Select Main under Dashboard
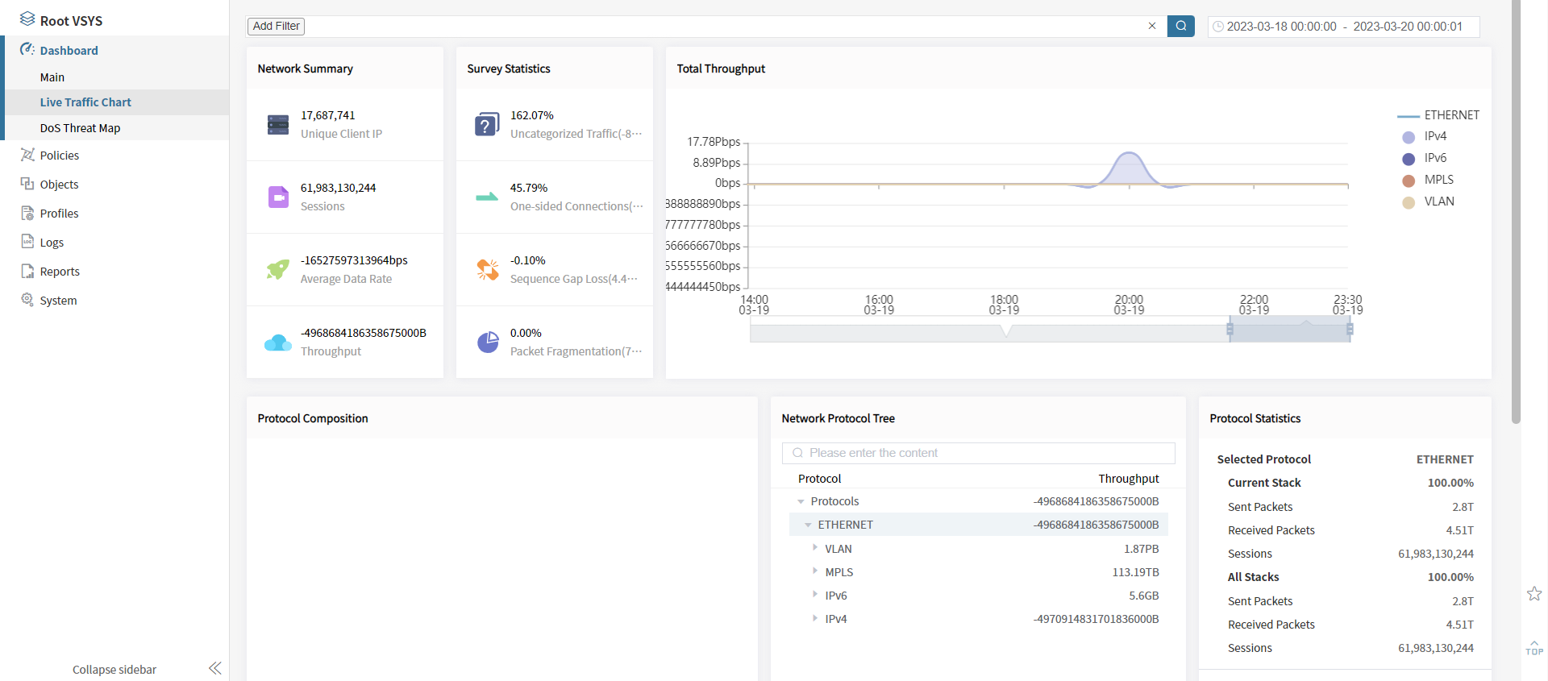This screenshot has width=1548, height=681. click(52, 77)
